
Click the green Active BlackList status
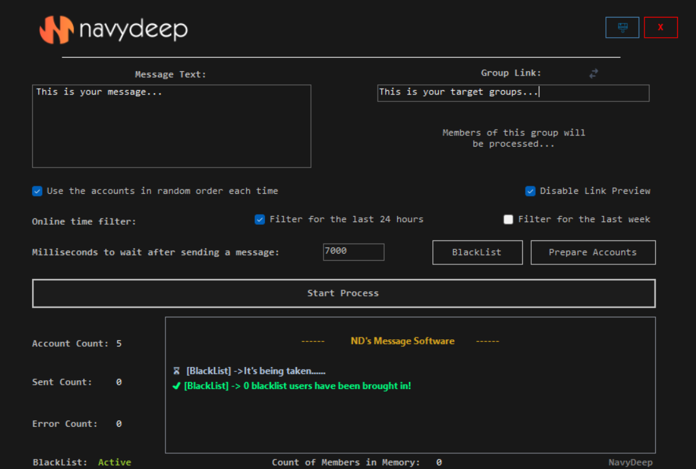coord(115,462)
